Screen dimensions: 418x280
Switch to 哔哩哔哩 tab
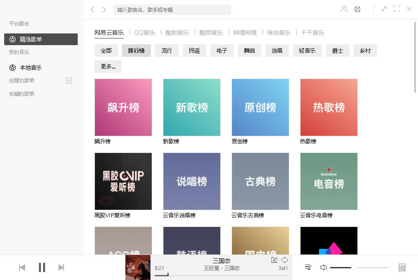(245, 33)
